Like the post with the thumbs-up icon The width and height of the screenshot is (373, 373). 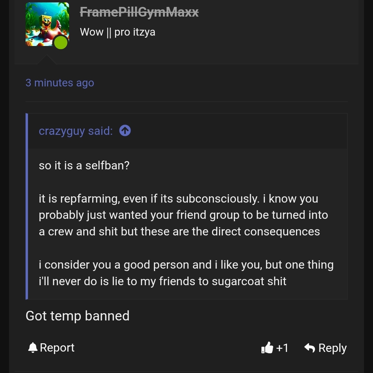click(x=267, y=348)
